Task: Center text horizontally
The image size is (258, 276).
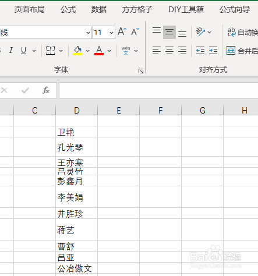Action: [169, 51]
